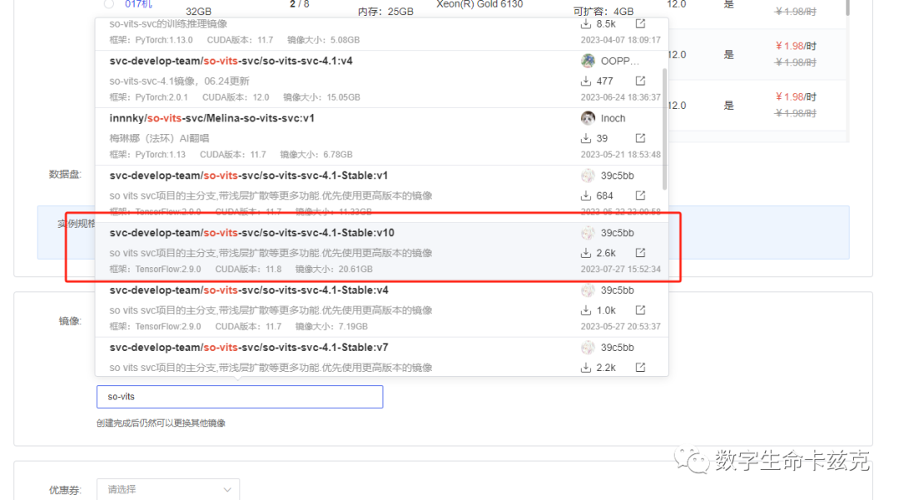Click the username text Inoch
The image size is (899, 500).
(613, 118)
